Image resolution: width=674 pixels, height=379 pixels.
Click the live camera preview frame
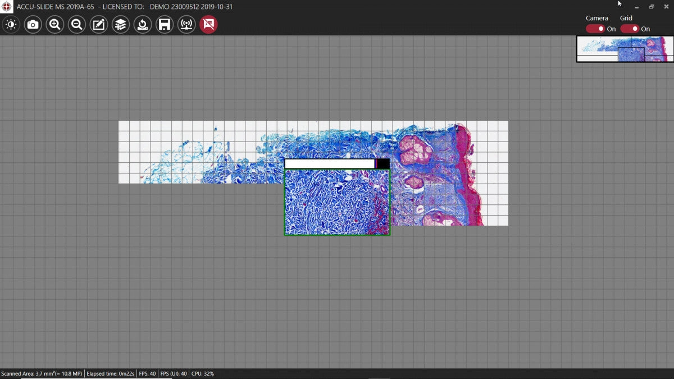336,202
